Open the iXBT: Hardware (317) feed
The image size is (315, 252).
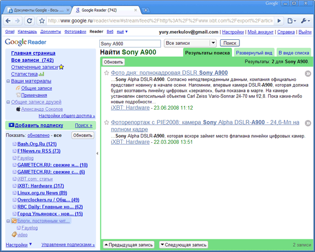tap(40, 186)
